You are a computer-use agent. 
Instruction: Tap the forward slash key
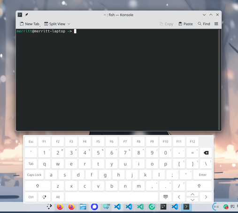pos(179,186)
